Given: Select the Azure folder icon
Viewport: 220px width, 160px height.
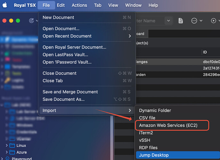Looking at the screenshot, I should tap(12, 152).
